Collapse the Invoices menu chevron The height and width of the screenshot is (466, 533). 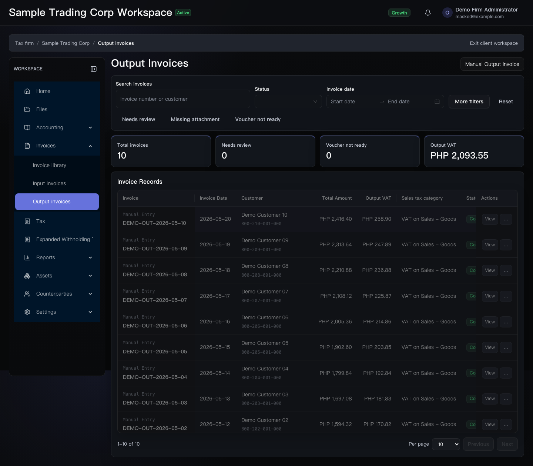tap(90, 146)
